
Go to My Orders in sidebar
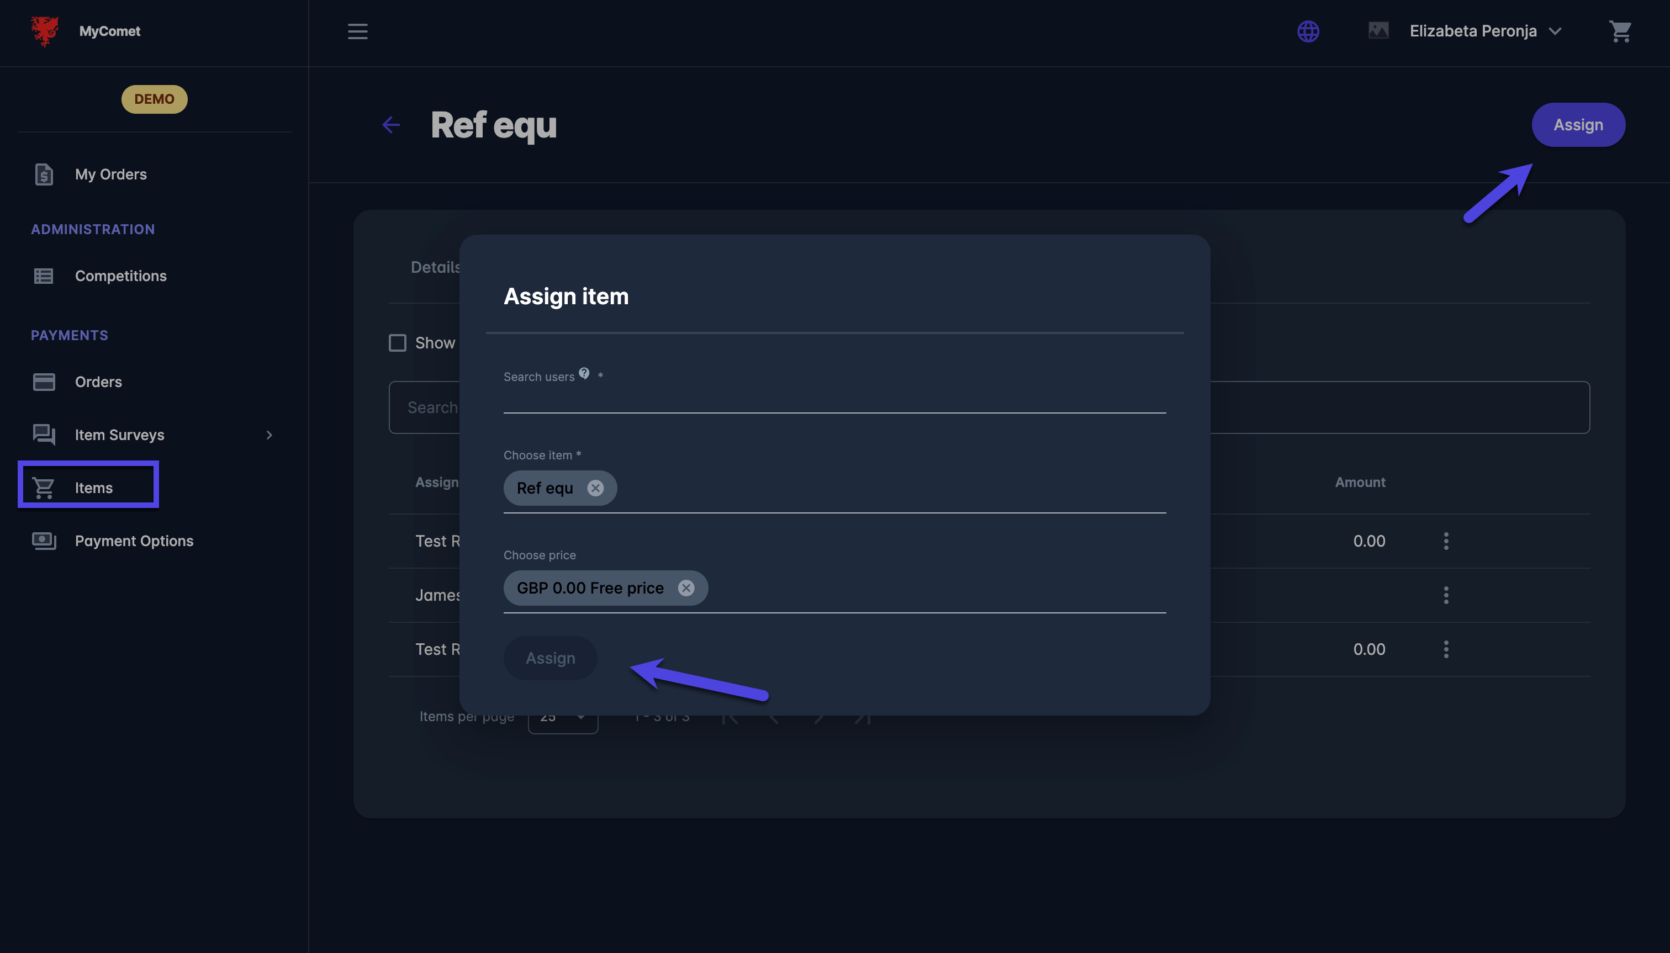110,175
